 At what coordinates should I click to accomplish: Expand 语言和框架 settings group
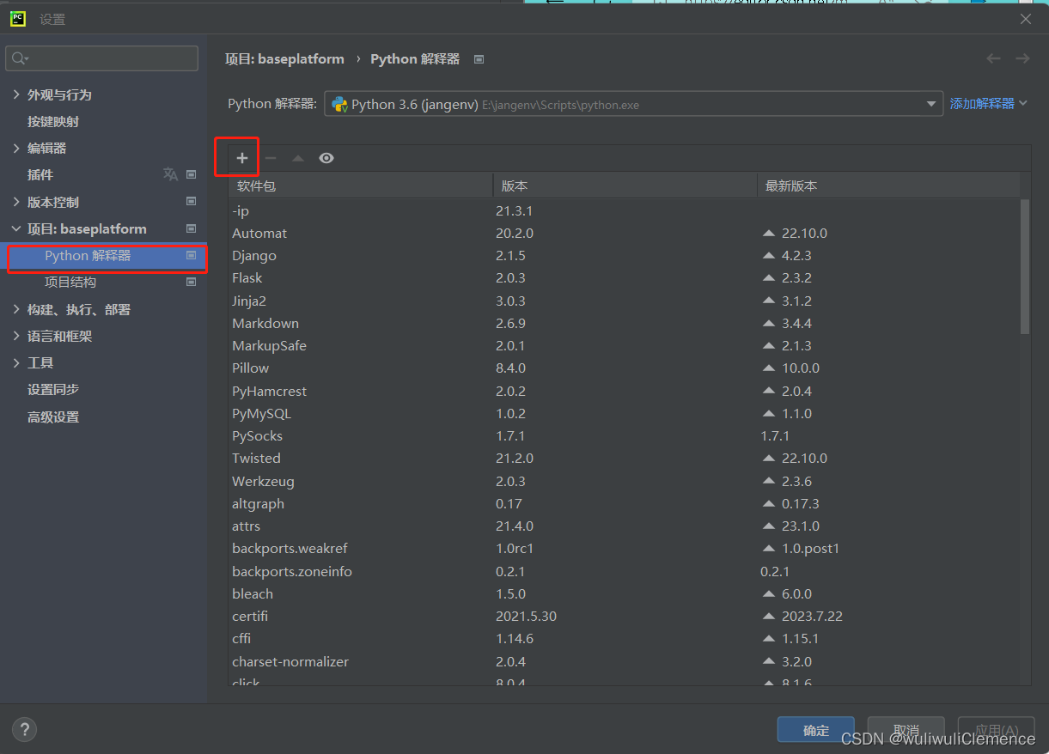(16, 336)
